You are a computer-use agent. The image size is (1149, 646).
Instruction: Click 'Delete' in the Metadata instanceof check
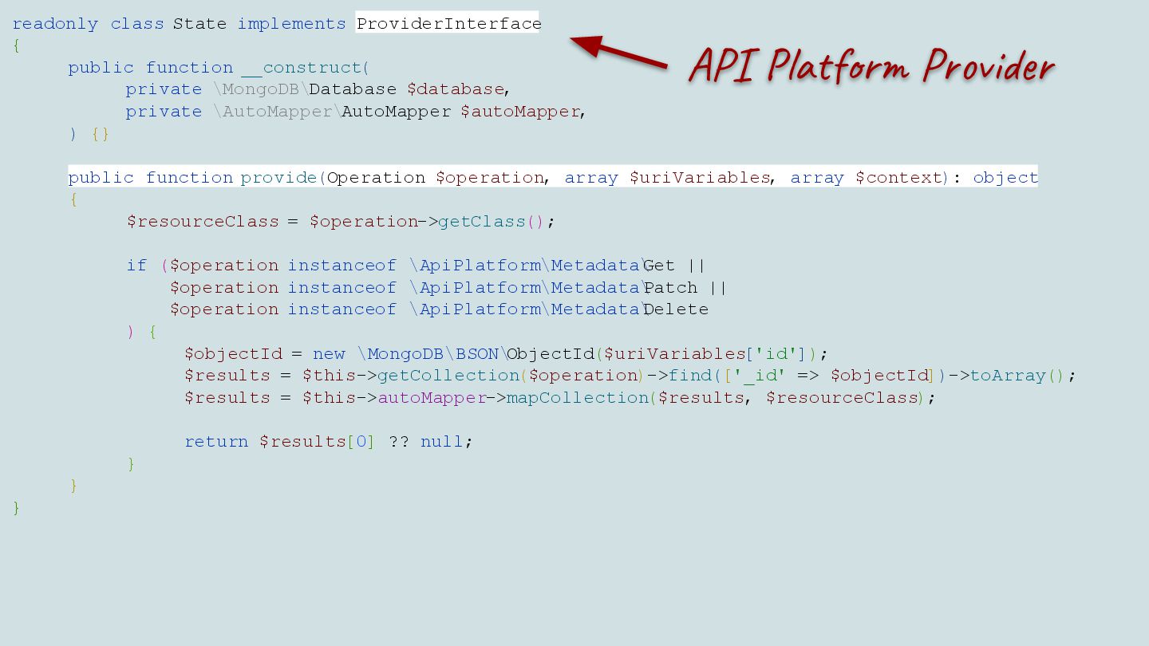pyautogui.click(x=676, y=309)
